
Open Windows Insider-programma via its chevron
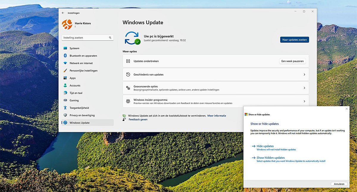click(x=304, y=101)
